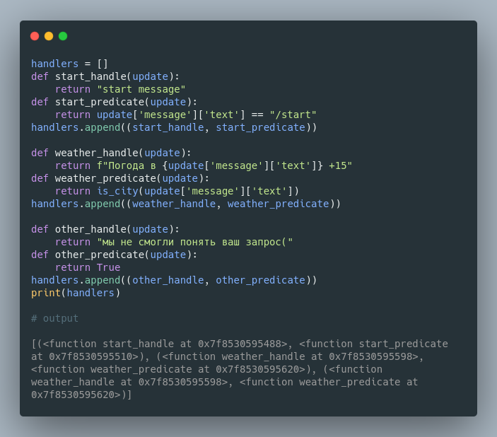Click the 'return True' statement
497x437 pixels.
(88, 268)
